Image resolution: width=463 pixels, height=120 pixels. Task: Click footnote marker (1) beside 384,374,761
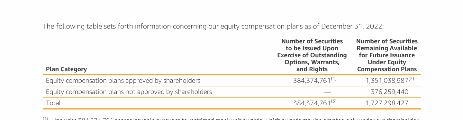(x=334, y=79)
